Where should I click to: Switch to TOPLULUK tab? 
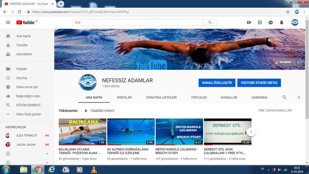click(199, 97)
